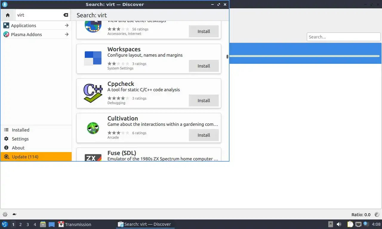Viewport: 382px width, 229px height.
Task: Click 'Ratio: 0.0' in Transmission status bar
Action: tap(361, 215)
